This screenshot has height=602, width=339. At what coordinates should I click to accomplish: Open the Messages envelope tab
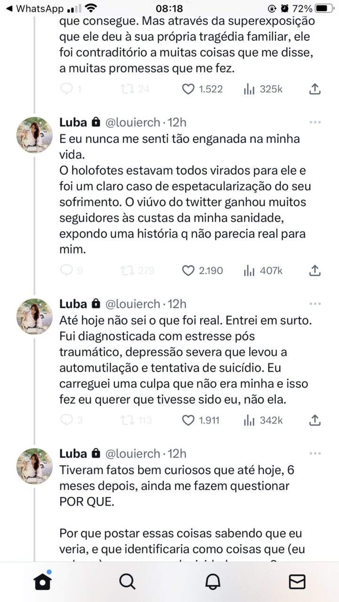click(297, 582)
